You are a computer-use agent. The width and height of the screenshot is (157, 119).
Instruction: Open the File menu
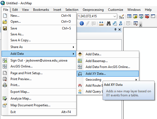[x=6, y=10]
